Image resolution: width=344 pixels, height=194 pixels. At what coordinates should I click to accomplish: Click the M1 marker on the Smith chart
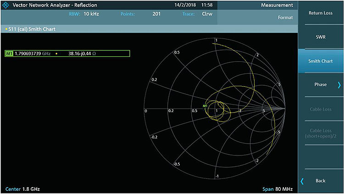click(205, 108)
